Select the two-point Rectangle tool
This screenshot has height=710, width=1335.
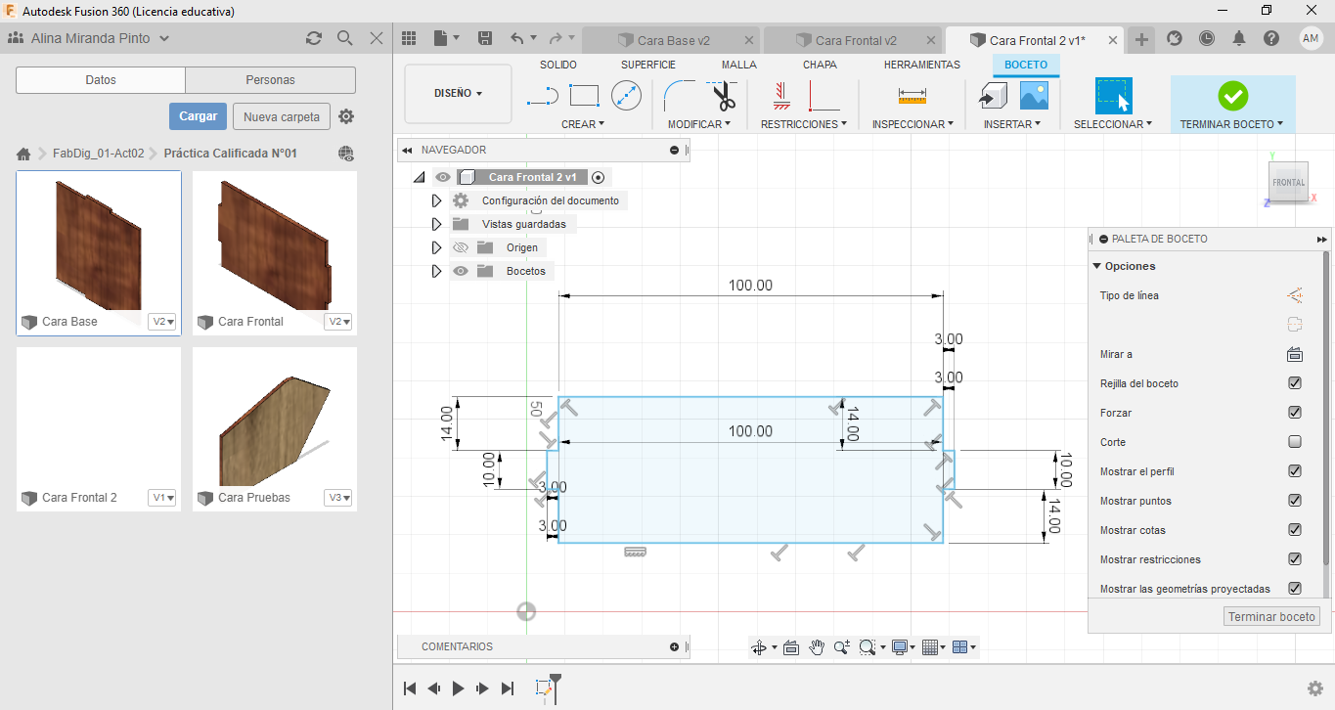(584, 96)
